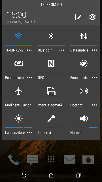102x182 pixels.
Task: Launch the camera app icon
Action: 88,160
